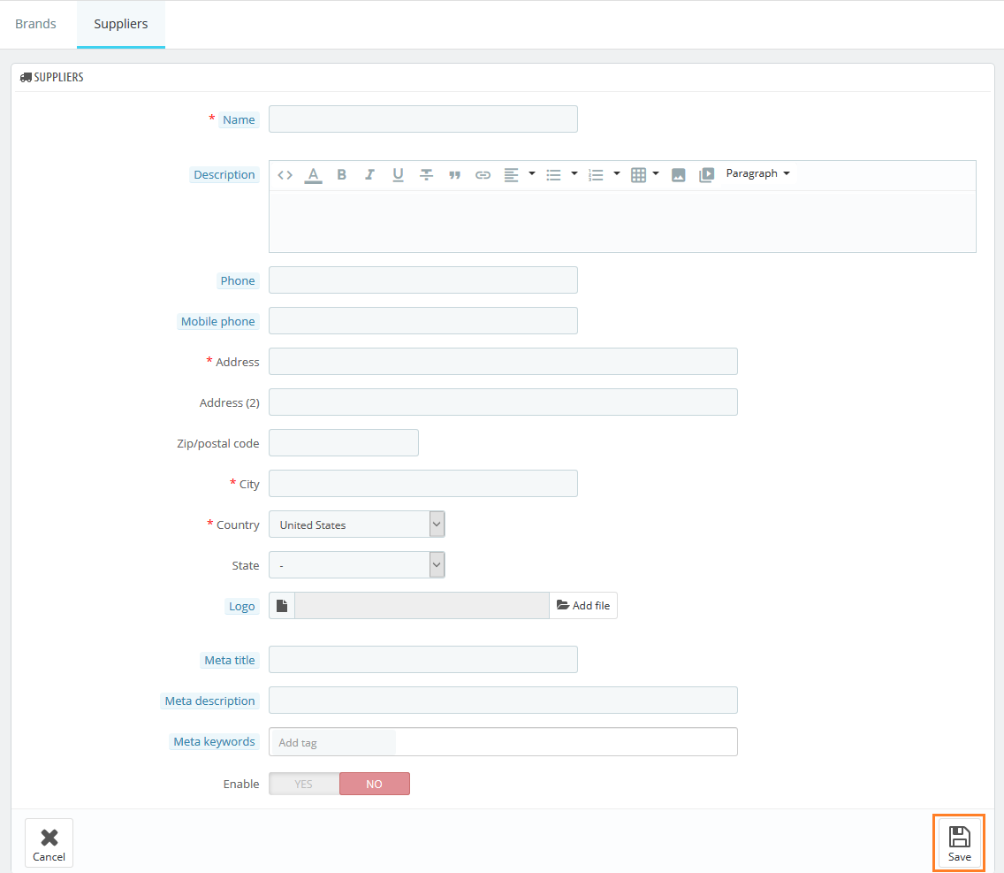The width and height of the screenshot is (1004, 873).
Task: Click Add file for Logo
Action: (x=583, y=606)
